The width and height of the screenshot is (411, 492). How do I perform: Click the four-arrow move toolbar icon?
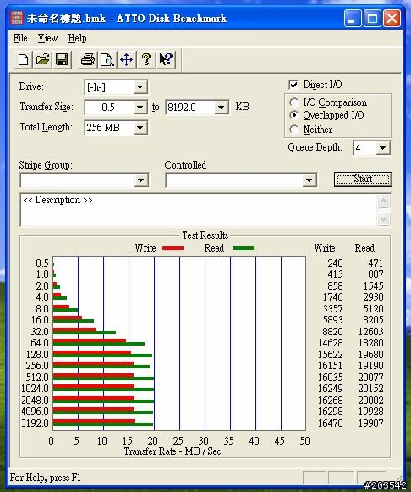point(127,59)
